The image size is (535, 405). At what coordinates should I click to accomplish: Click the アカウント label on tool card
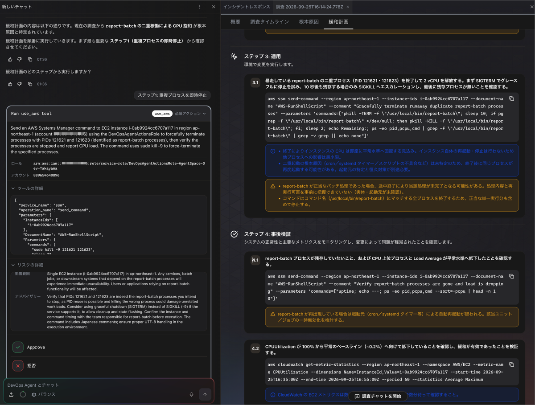tap(20, 176)
